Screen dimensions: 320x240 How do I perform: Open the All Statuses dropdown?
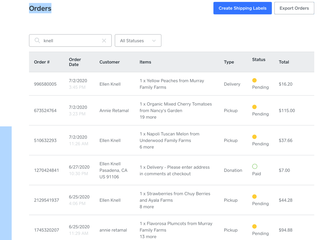[x=138, y=41]
